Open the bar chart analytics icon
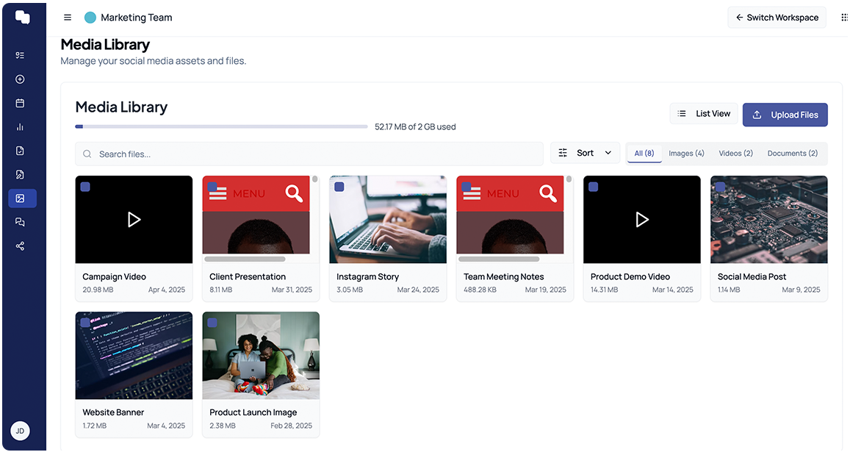 [20, 127]
